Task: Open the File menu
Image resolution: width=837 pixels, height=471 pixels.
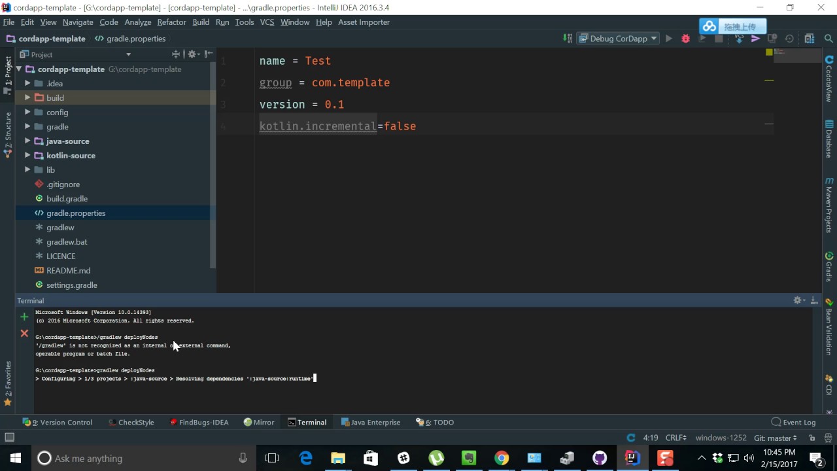Action: tap(9, 22)
